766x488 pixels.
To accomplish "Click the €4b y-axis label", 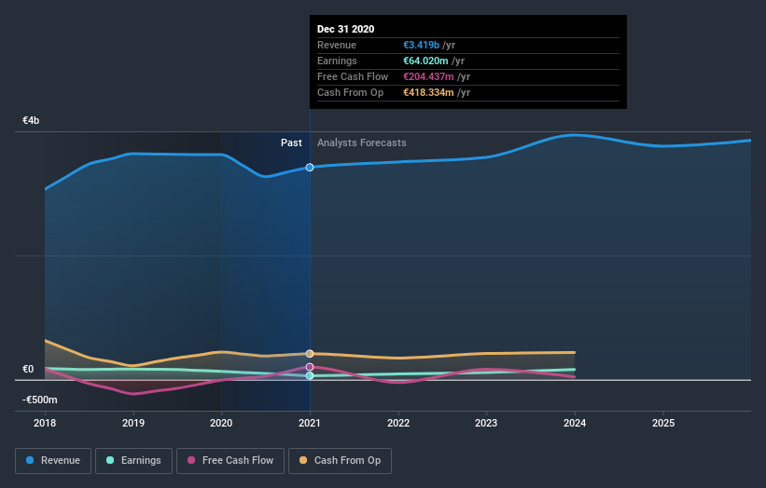I will point(31,120).
